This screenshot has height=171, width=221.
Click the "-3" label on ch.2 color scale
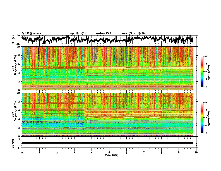[x=206, y=103]
